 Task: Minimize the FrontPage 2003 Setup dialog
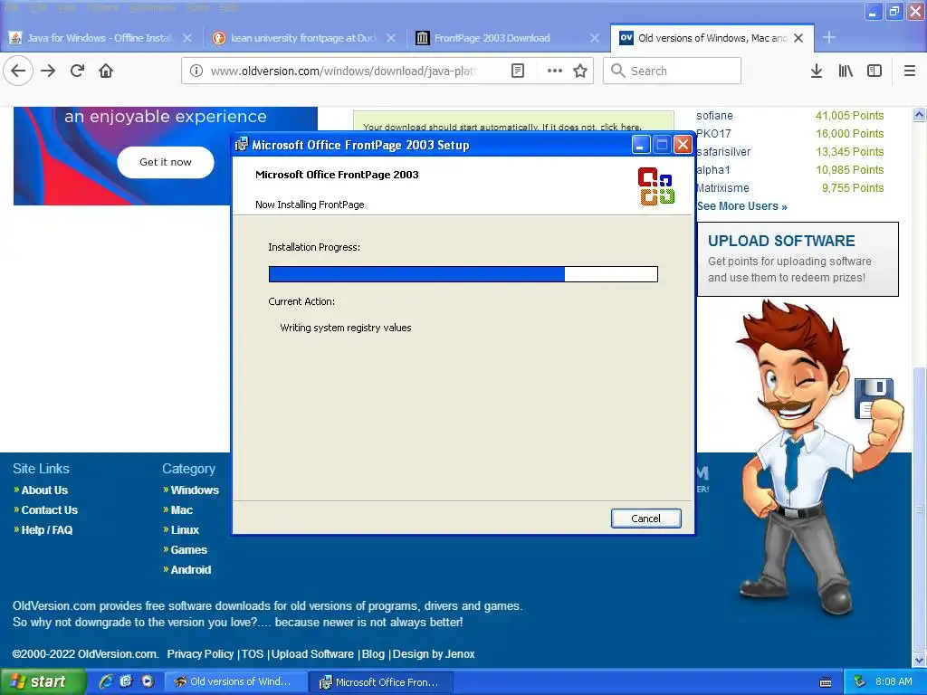point(641,144)
